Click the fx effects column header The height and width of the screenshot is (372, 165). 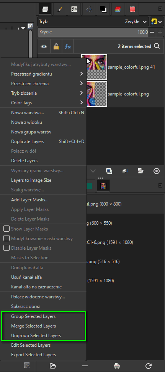[68, 46]
